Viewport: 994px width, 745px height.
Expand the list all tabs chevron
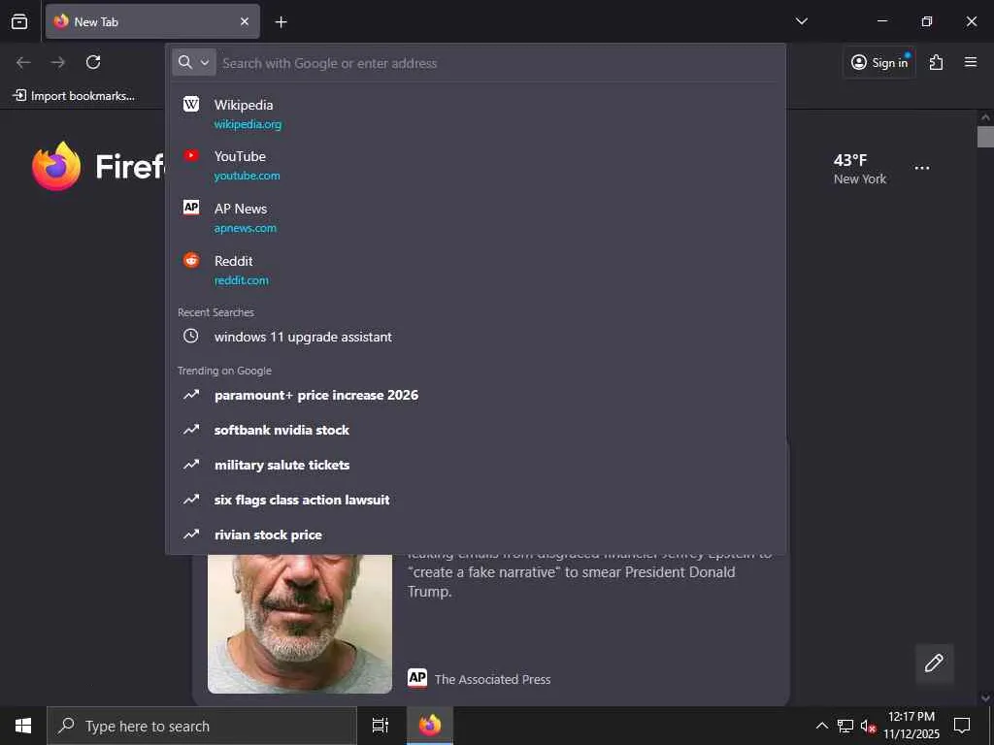click(801, 21)
